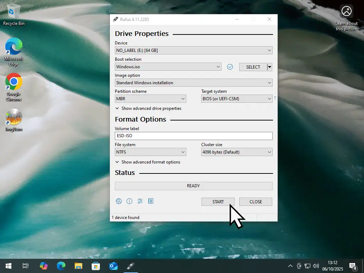364x273 pixels.
Task: Click the Rufus taskbar icon
Action: click(x=130, y=266)
